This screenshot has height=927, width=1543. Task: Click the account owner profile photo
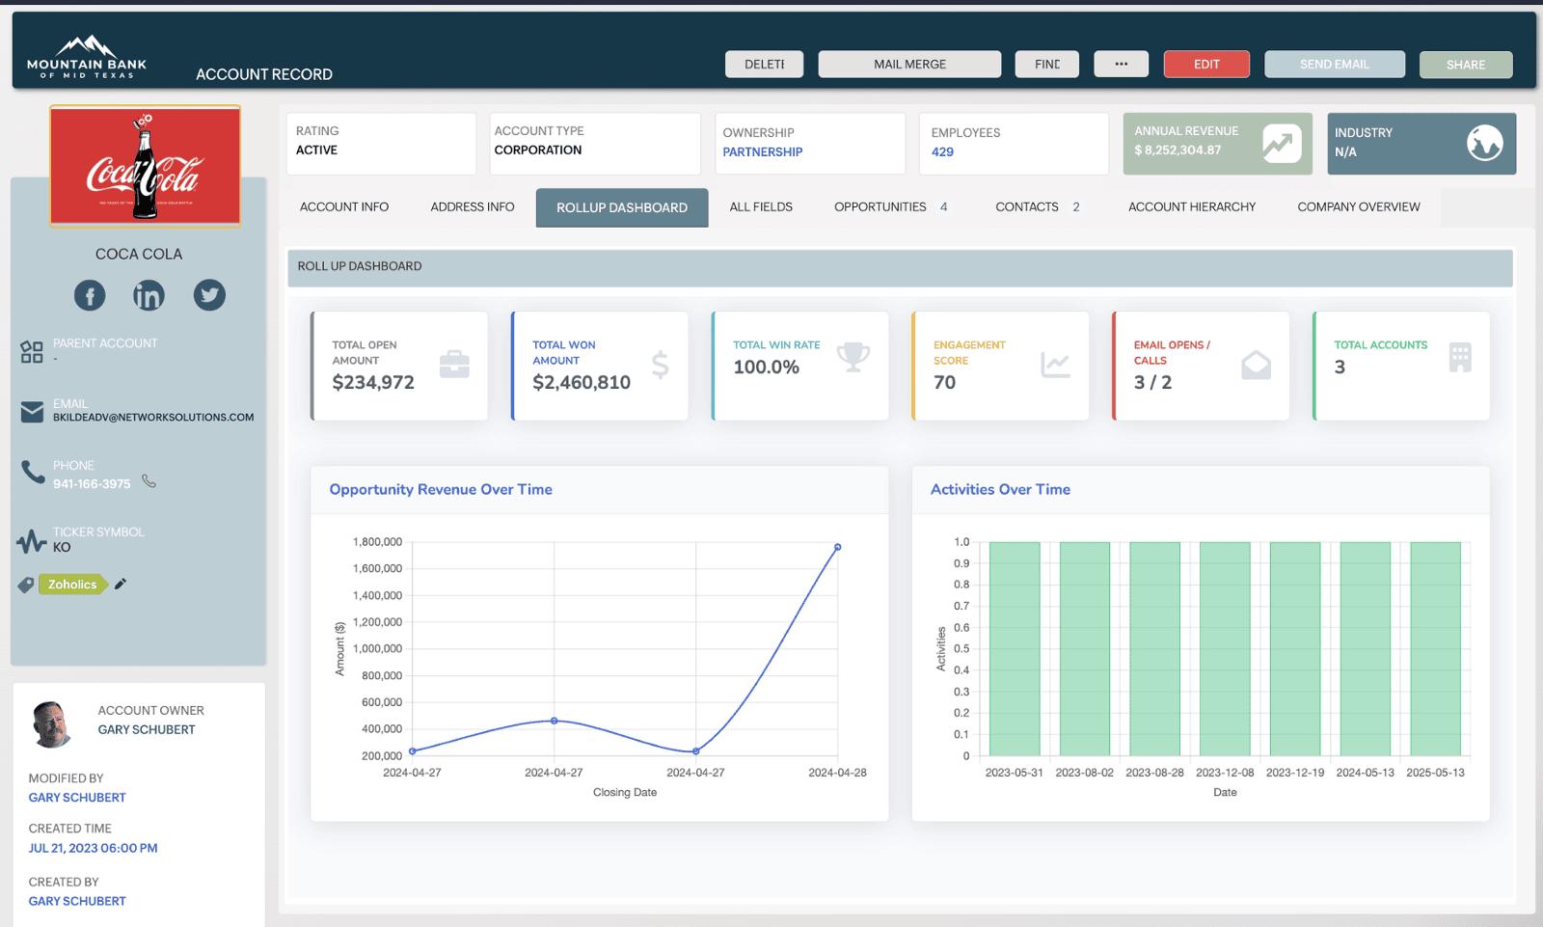pos(52,724)
